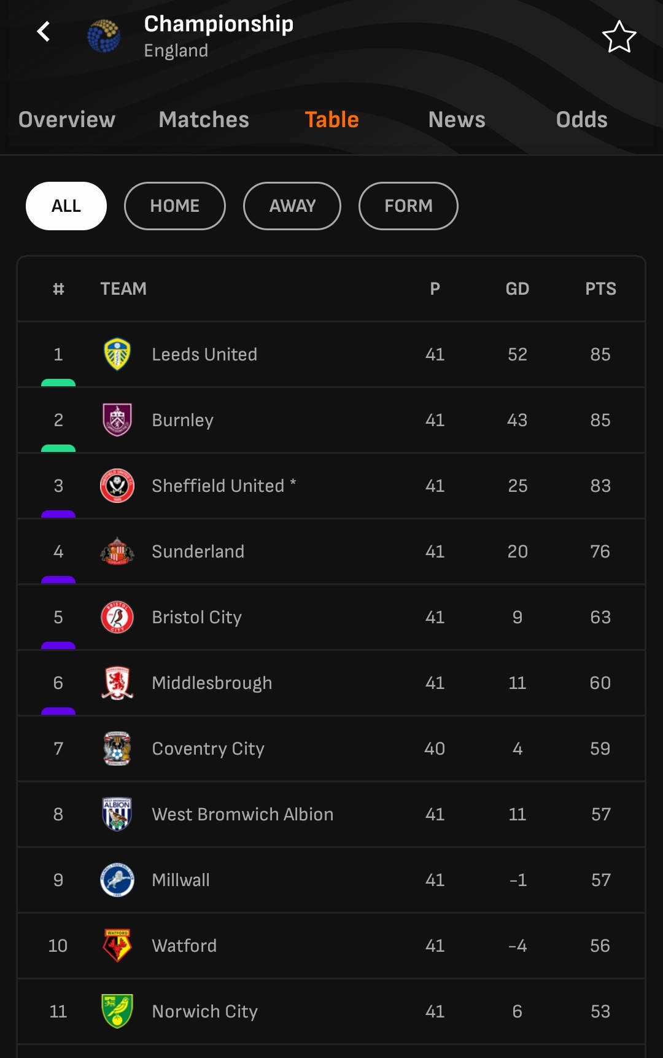
Task: Open the News tab
Action: pyautogui.click(x=457, y=120)
